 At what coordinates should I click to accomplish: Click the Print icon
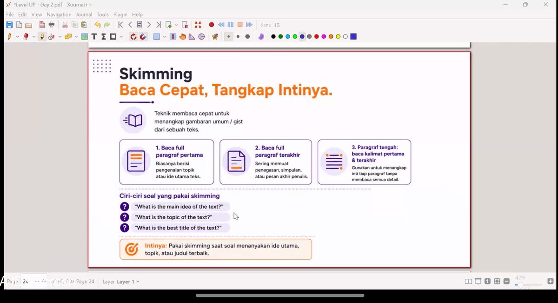point(52,25)
